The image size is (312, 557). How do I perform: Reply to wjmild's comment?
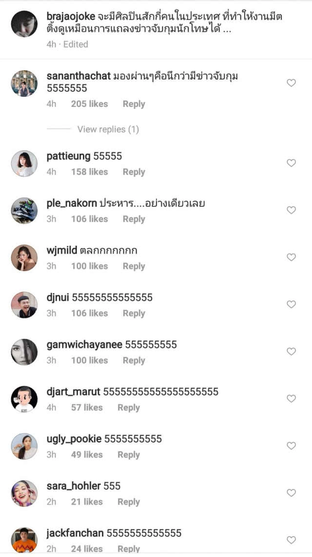(x=134, y=266)
